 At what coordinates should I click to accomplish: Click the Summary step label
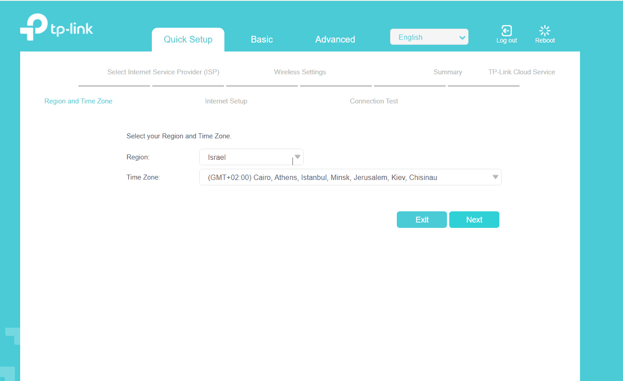pos(447,72)
